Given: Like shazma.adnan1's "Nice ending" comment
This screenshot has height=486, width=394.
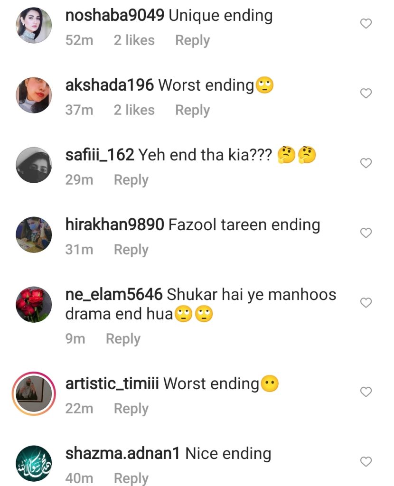Looking at the screenshot, I should (366, 461).
